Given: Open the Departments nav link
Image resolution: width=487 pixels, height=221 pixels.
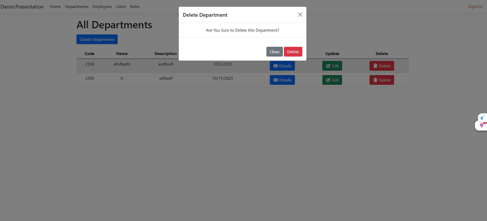Looking at the screenshot, I should pyautogui.click(x=77, y=7).
